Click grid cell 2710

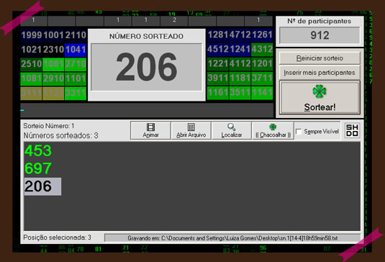pos(76,64)
